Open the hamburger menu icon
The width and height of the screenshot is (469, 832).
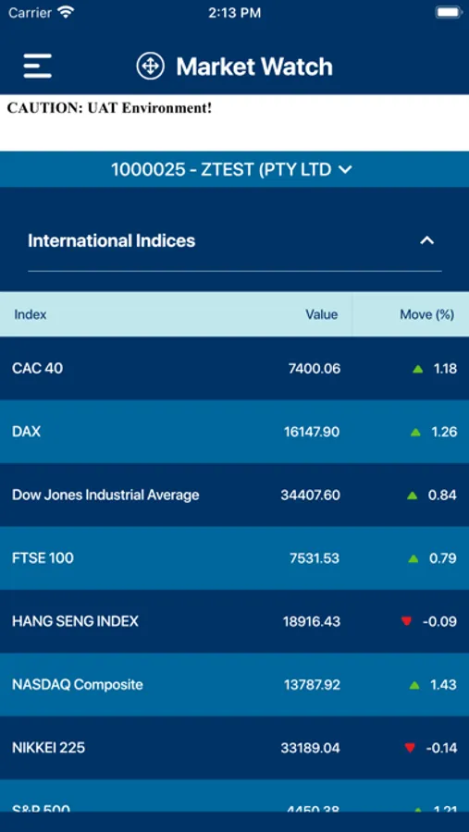tap(37, 66)
